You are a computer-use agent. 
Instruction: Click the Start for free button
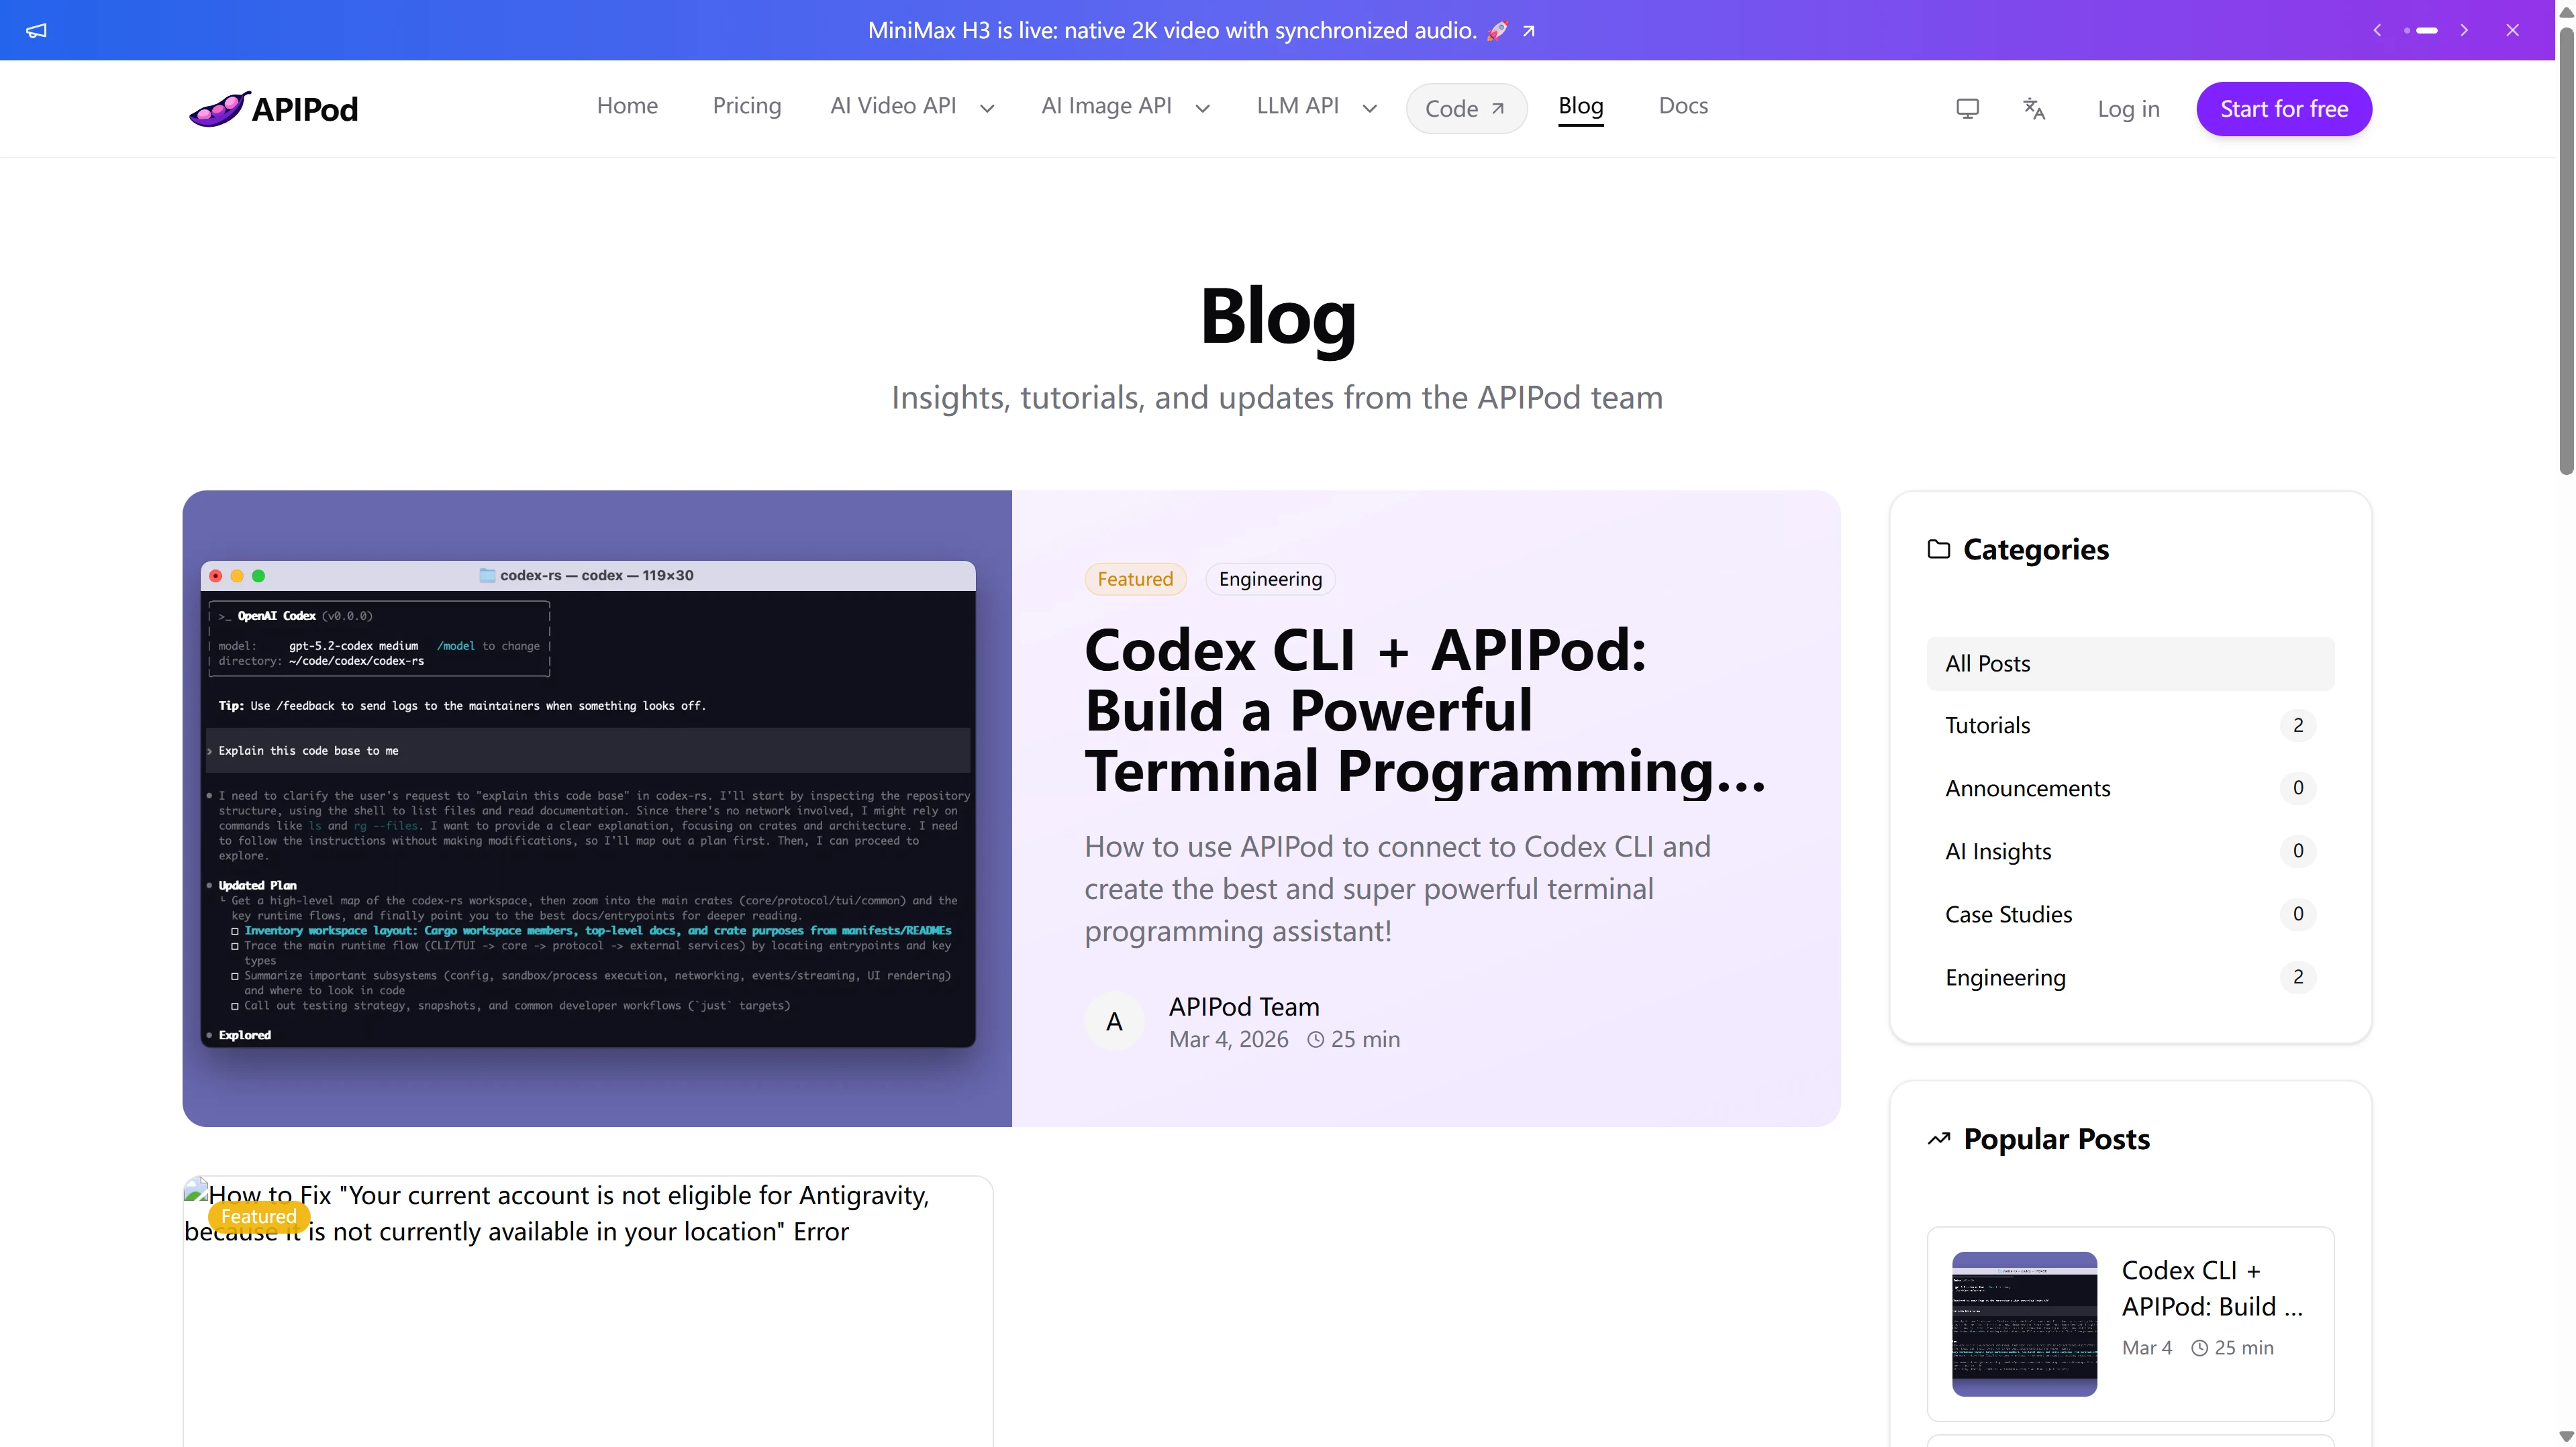coord(2284,109)
